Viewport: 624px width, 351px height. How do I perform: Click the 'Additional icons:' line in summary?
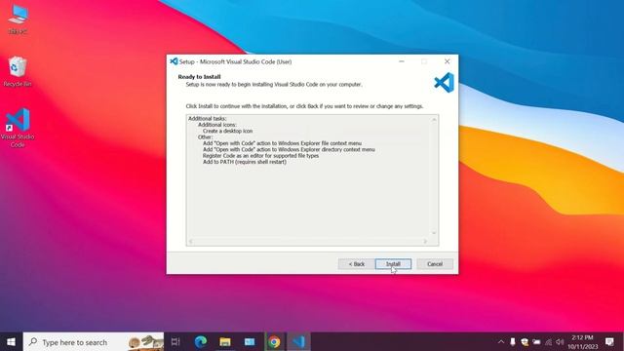click(x=217, y=125)
